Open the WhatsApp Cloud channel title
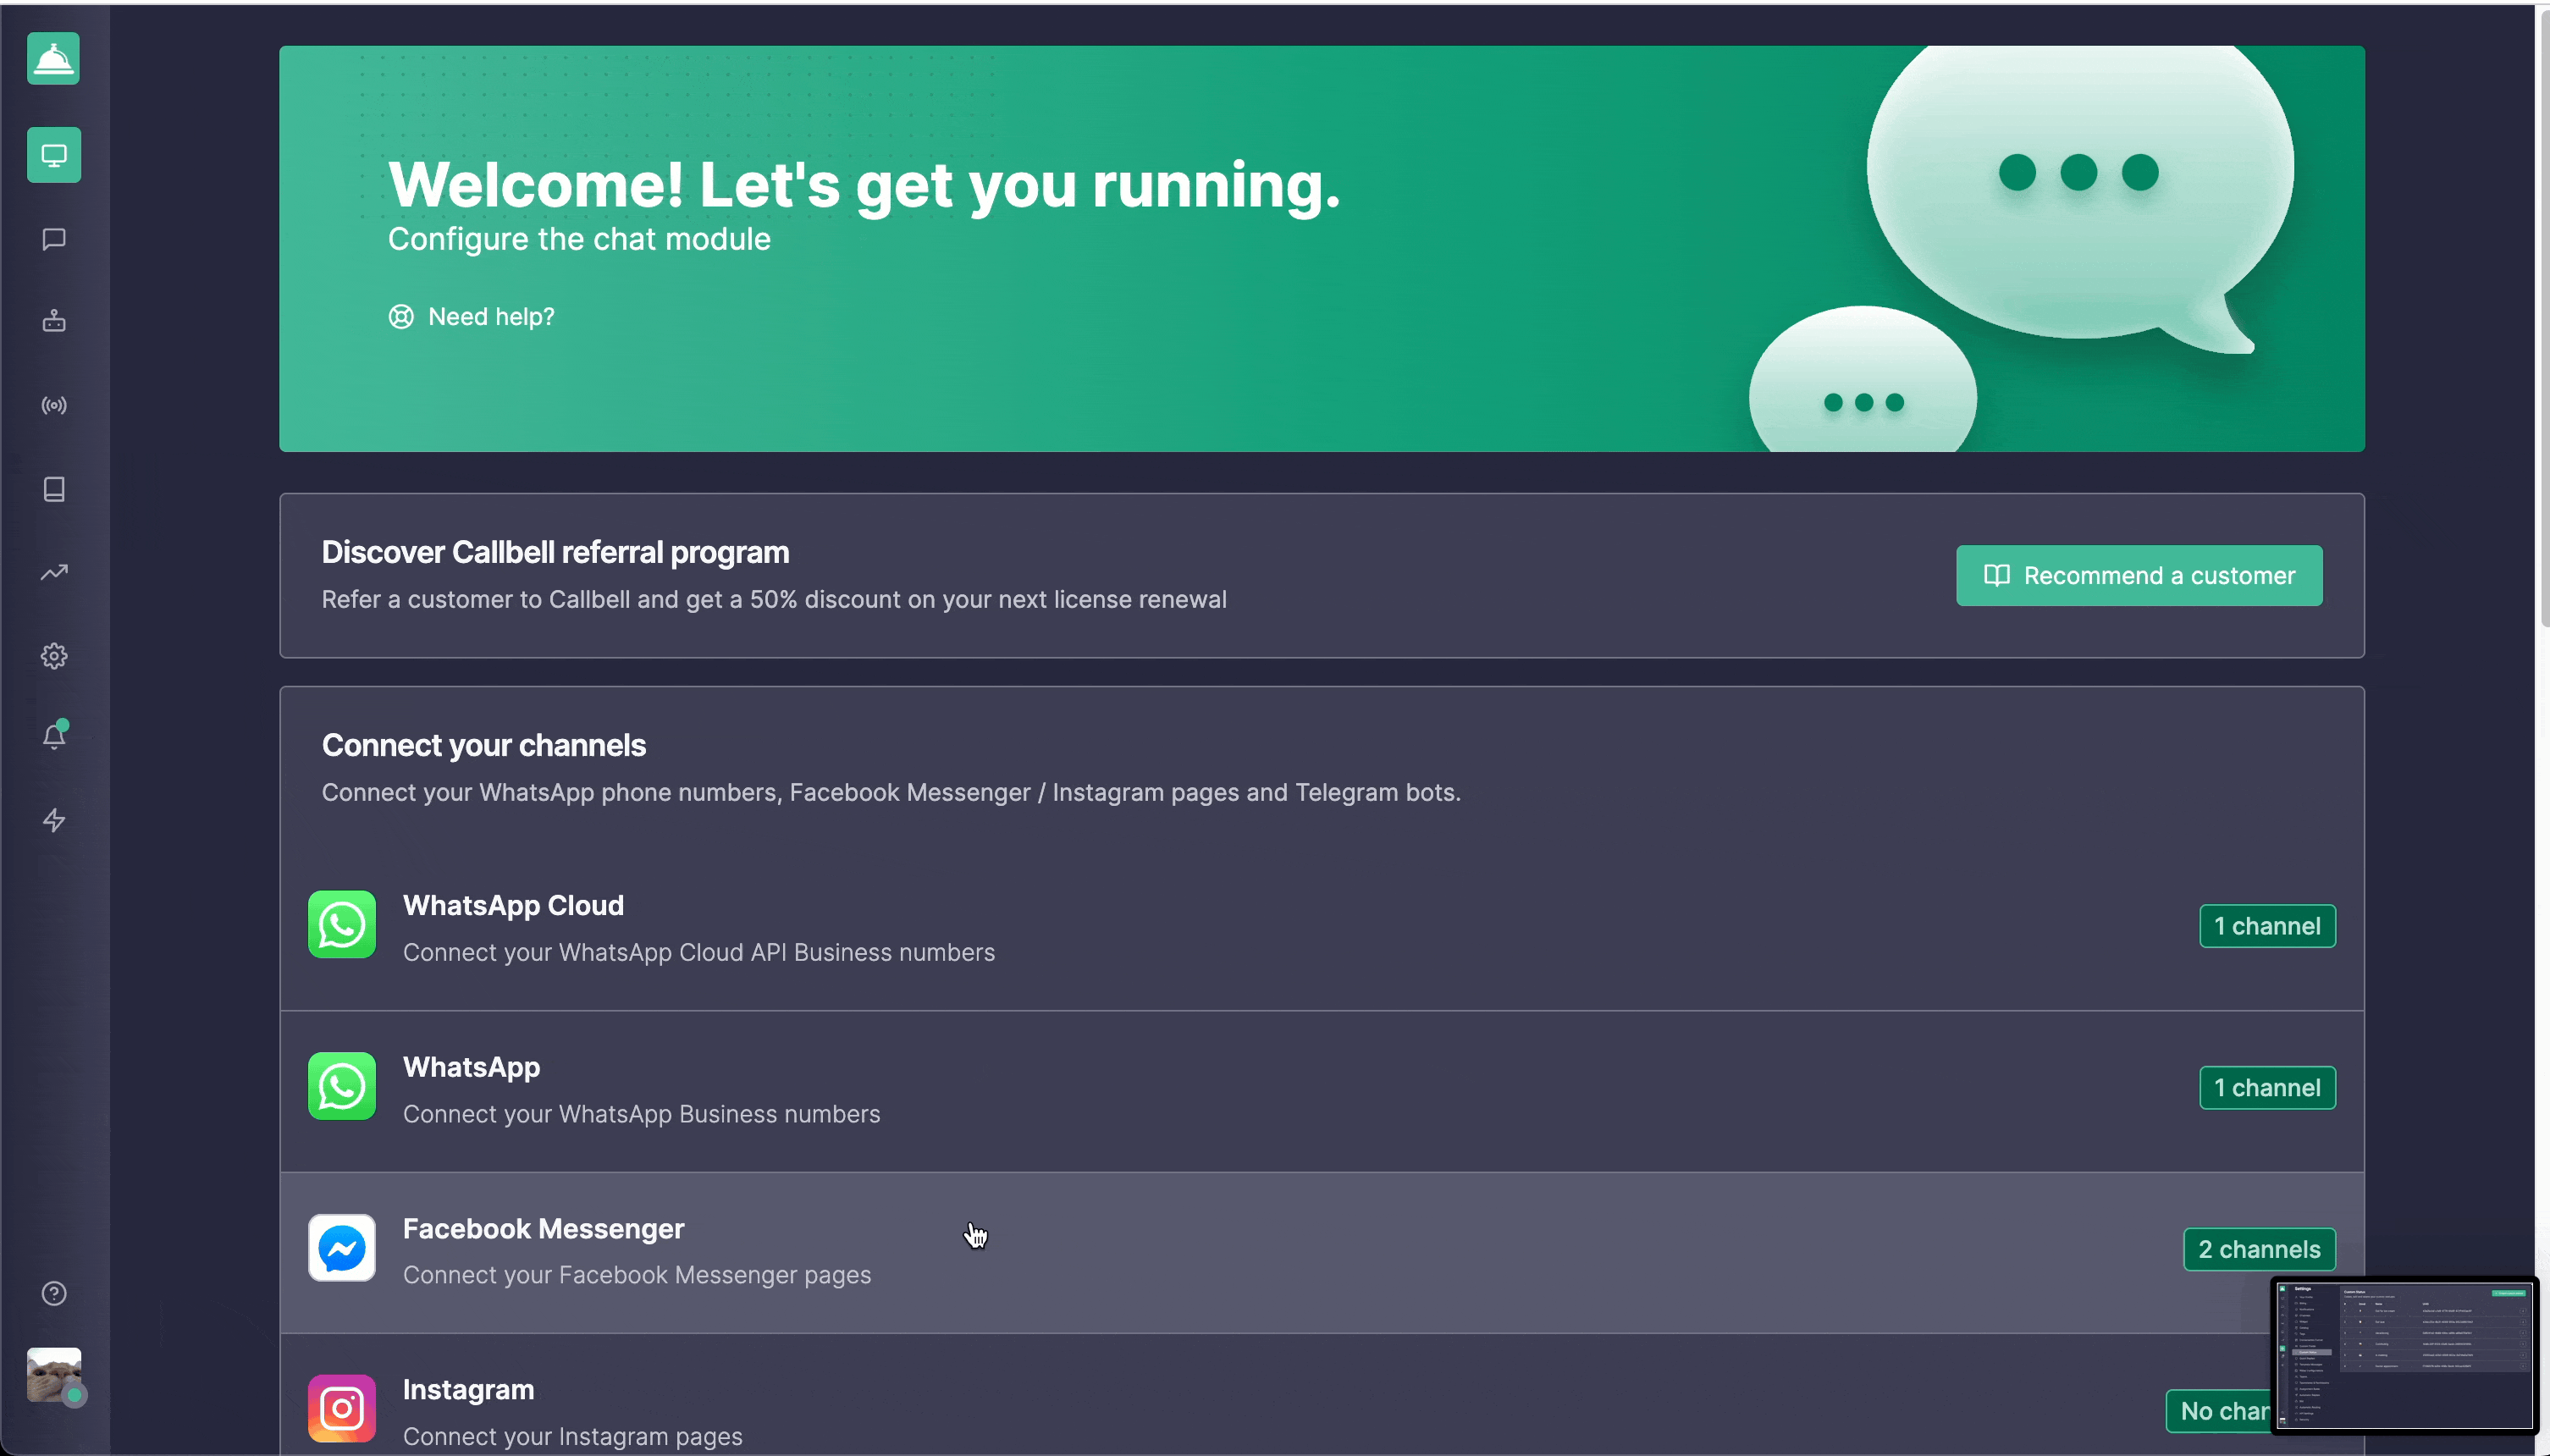Screen dimensions: 2550x1456 (513, 906)
